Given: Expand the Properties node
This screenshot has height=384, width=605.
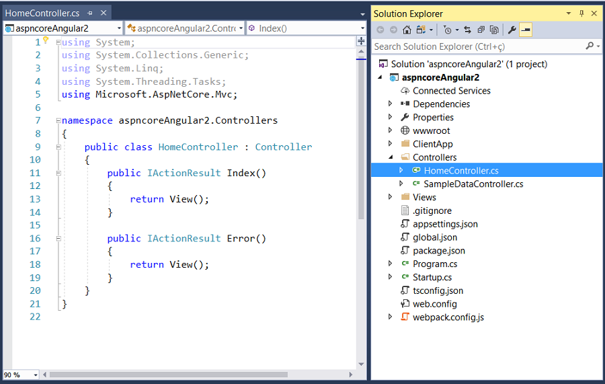Looking at the screenshot, I should click(390, 116).
